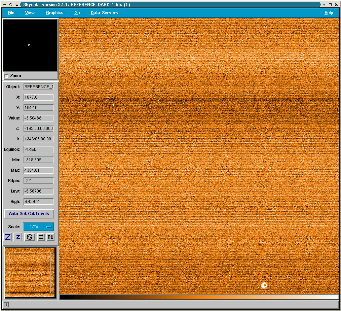This screenshot has width=341, height=311.
Task: Open the View menu
Action: tap(30, 13)
